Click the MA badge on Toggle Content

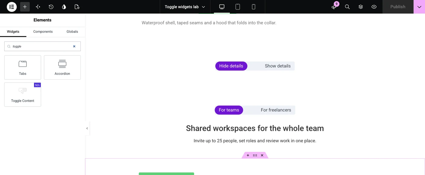point(37,85)
